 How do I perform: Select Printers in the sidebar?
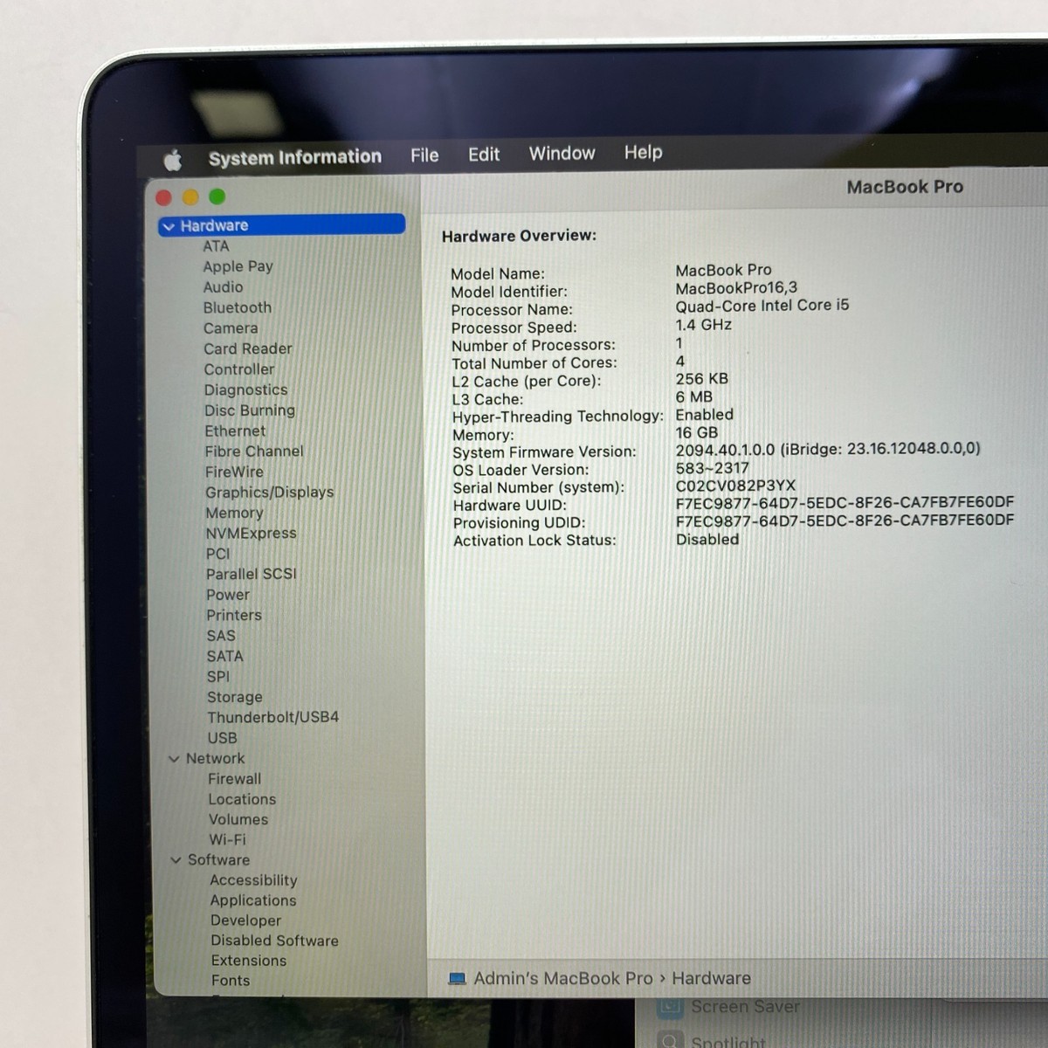click(234, 615)
